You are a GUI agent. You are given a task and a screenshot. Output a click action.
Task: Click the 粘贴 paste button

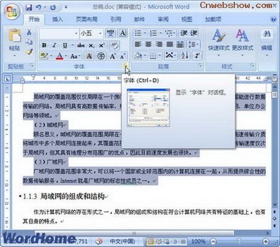tap(14, 43)
